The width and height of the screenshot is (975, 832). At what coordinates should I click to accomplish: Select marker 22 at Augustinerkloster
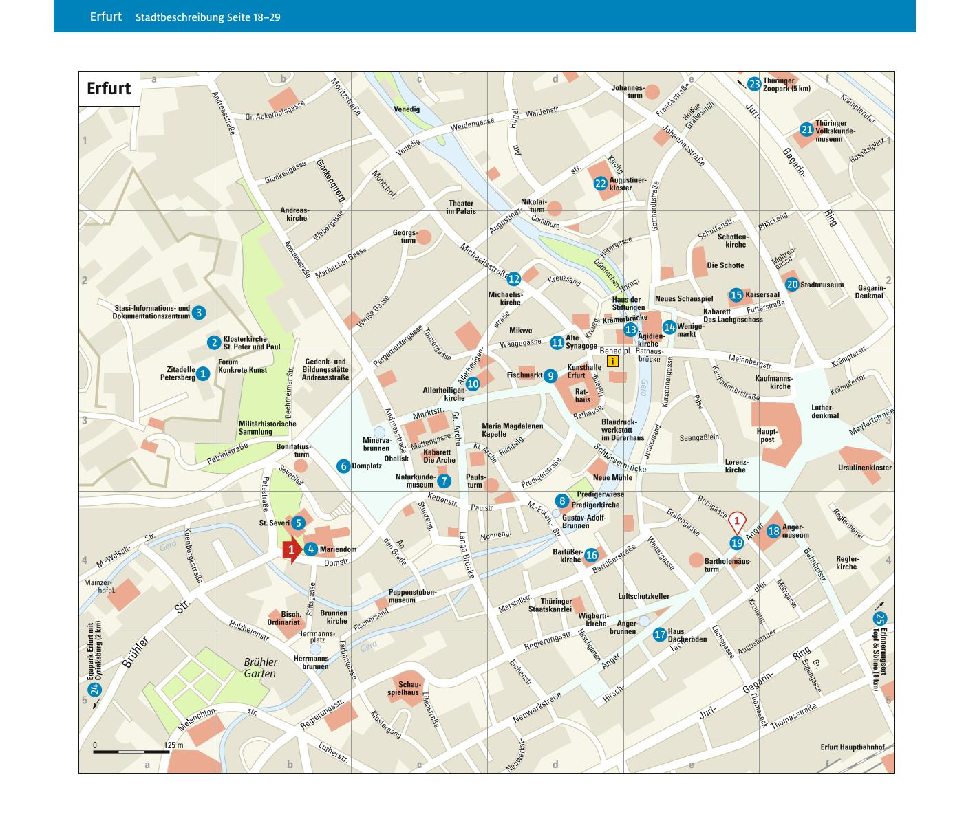click(601, 184)
